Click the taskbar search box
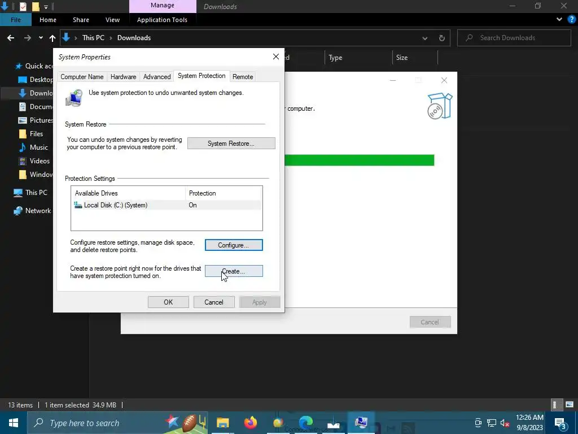 point(117,423)
